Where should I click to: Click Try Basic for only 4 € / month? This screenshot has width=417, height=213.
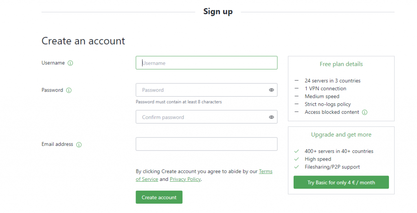tap(341, 182)
